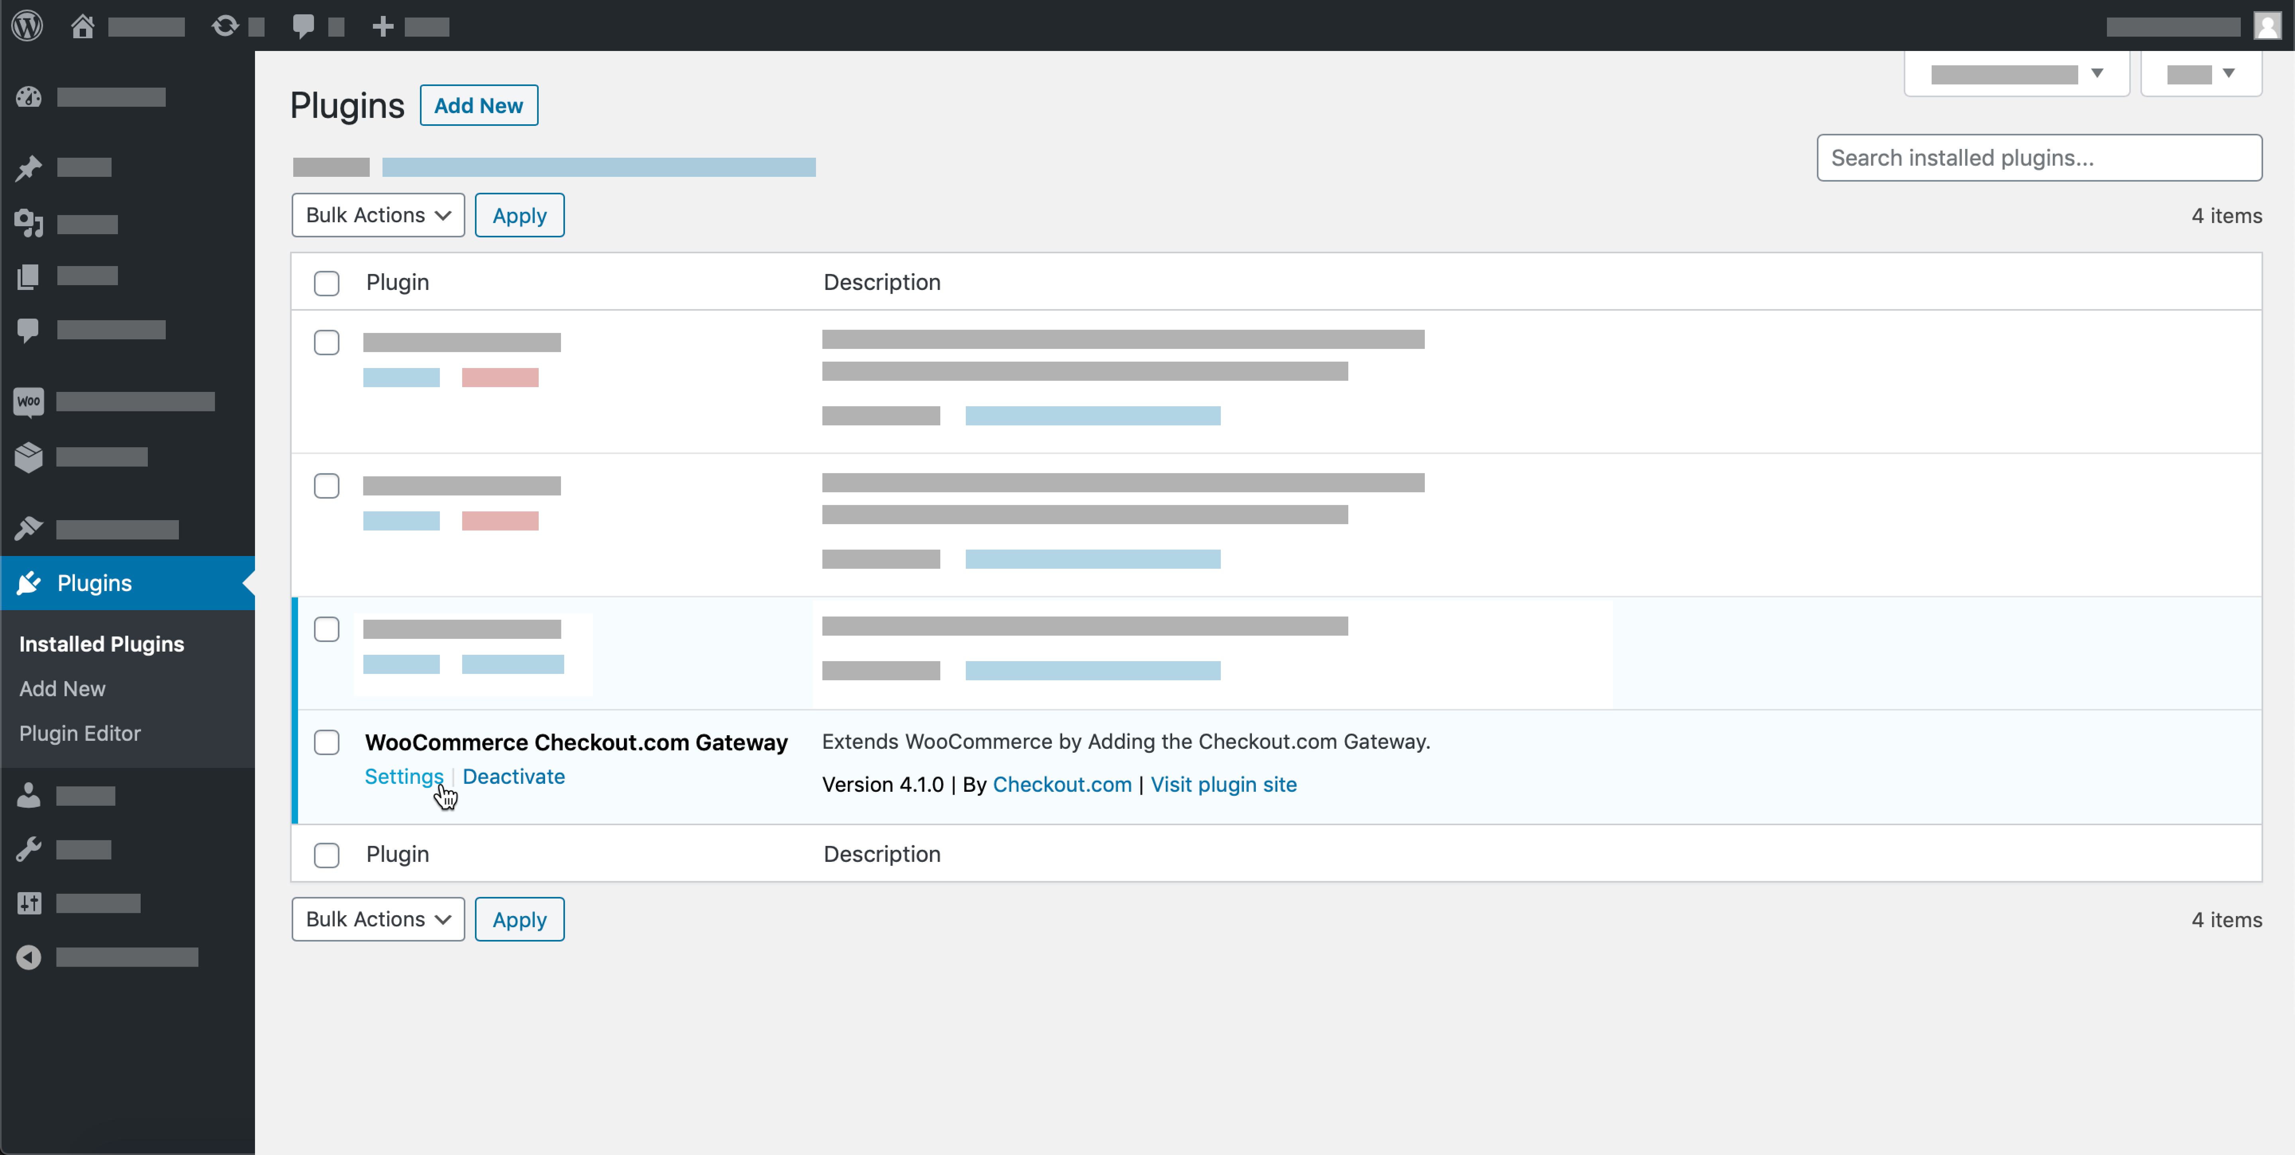Screen dimensions: 2295x1155
Task: Click the Plugins plug icon
Action: (x=29, y=583)
